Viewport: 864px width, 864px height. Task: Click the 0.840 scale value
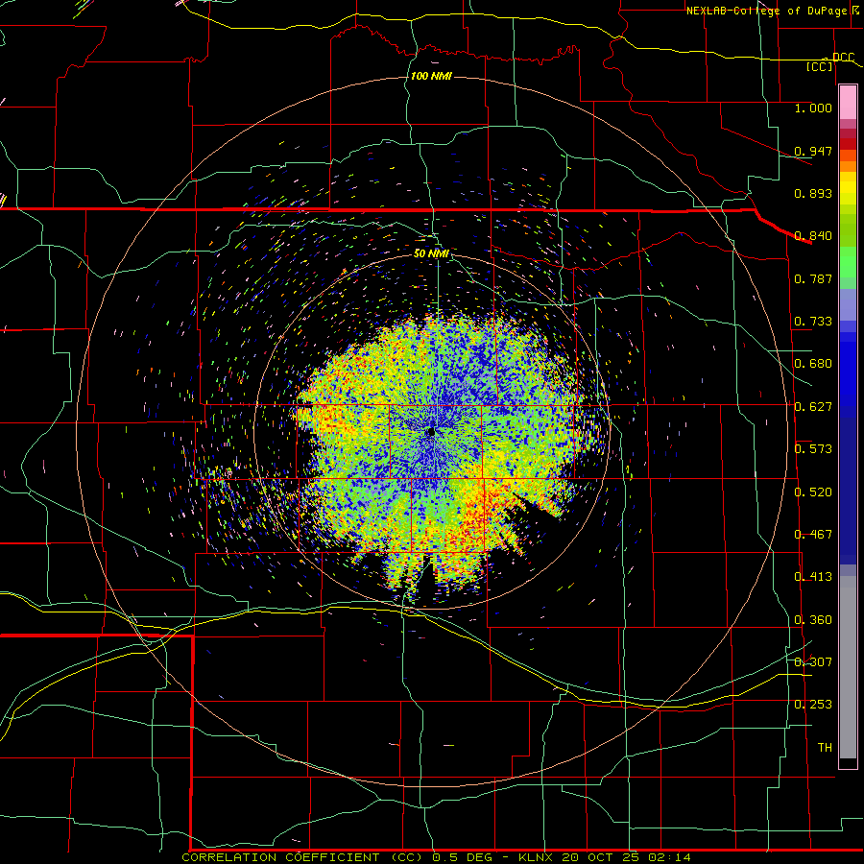click(x=813, y=236)
